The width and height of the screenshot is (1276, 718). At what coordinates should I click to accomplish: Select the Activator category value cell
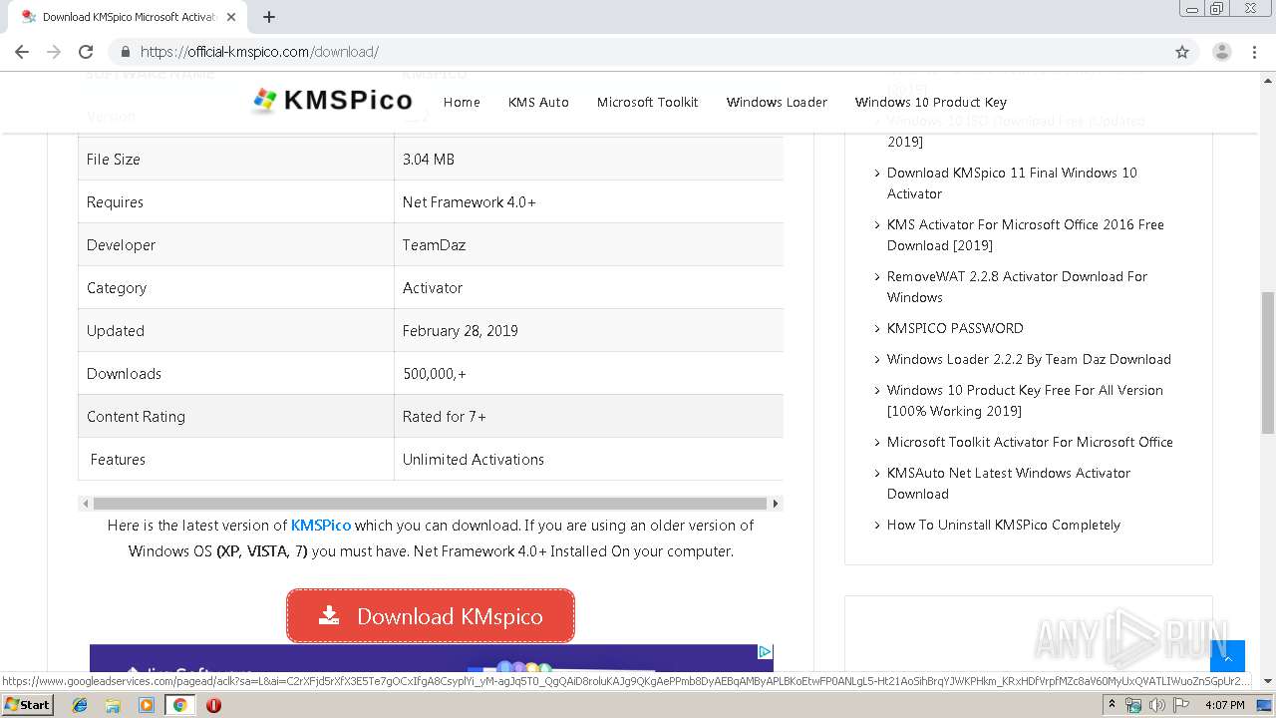tap(588, 287)
